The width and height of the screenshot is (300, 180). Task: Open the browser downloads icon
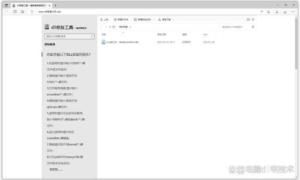277,12
